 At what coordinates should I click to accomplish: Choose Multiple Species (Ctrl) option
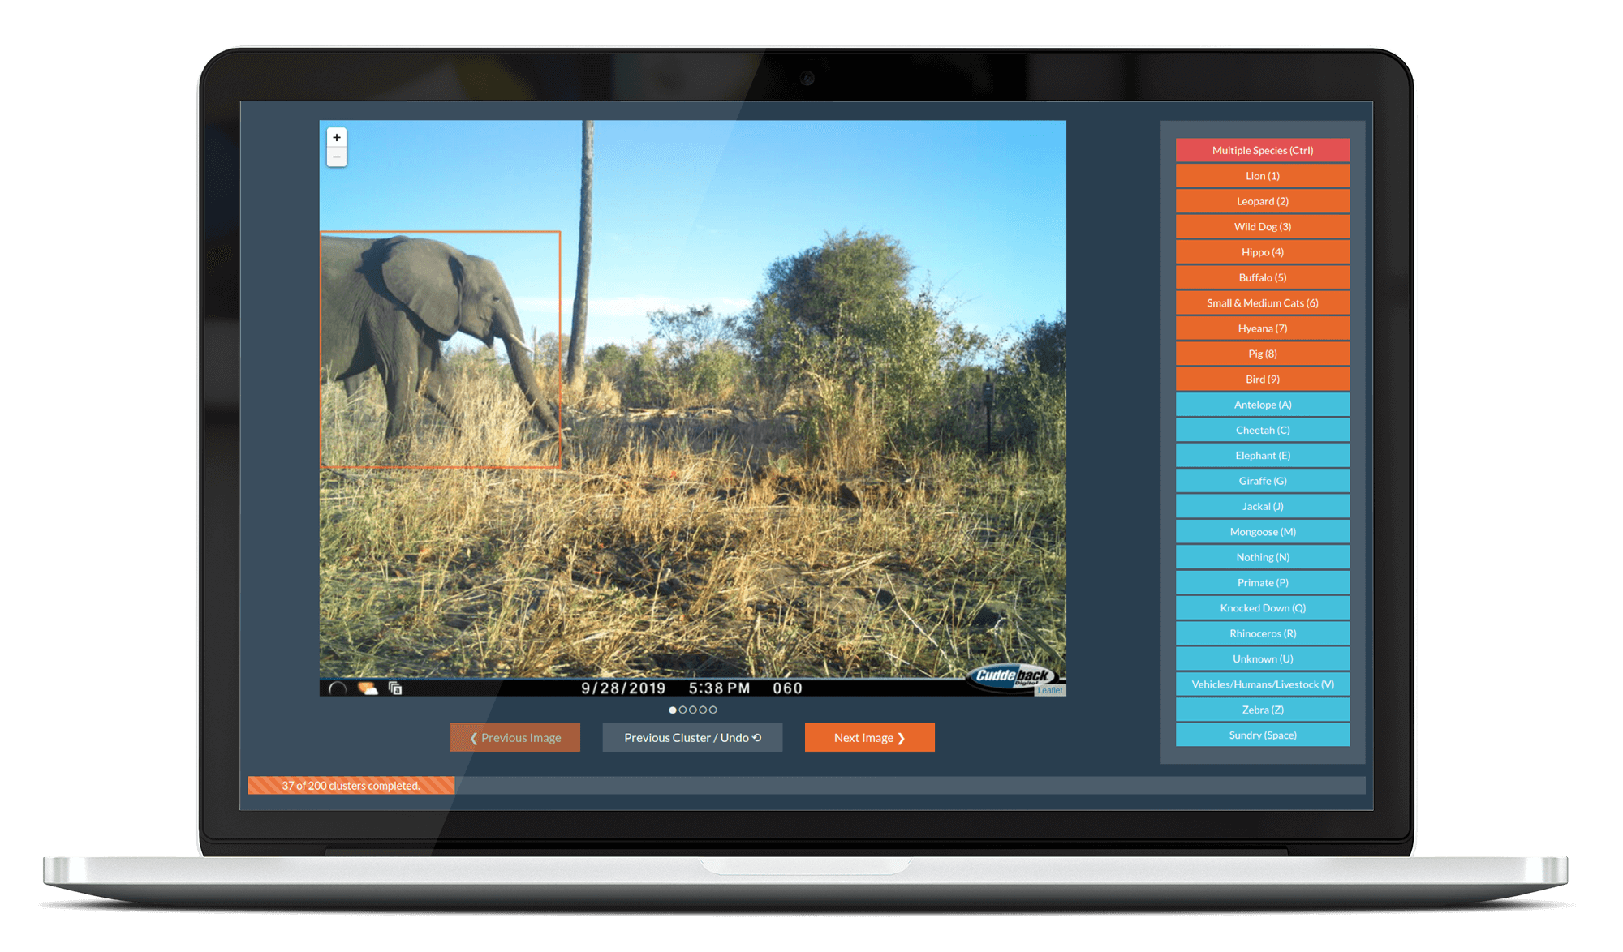(1262, 151)
